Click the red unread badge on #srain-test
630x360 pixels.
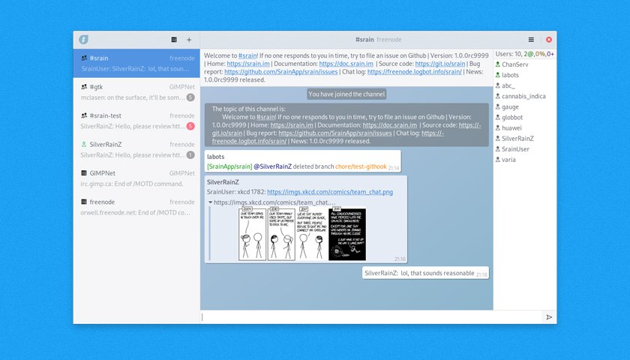pos(190,126)
